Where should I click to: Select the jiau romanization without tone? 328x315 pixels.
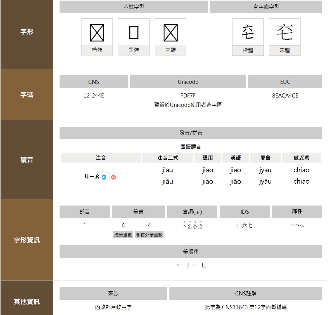coord(167,170)
